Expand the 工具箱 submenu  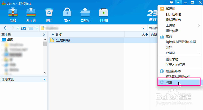point(180,25)
